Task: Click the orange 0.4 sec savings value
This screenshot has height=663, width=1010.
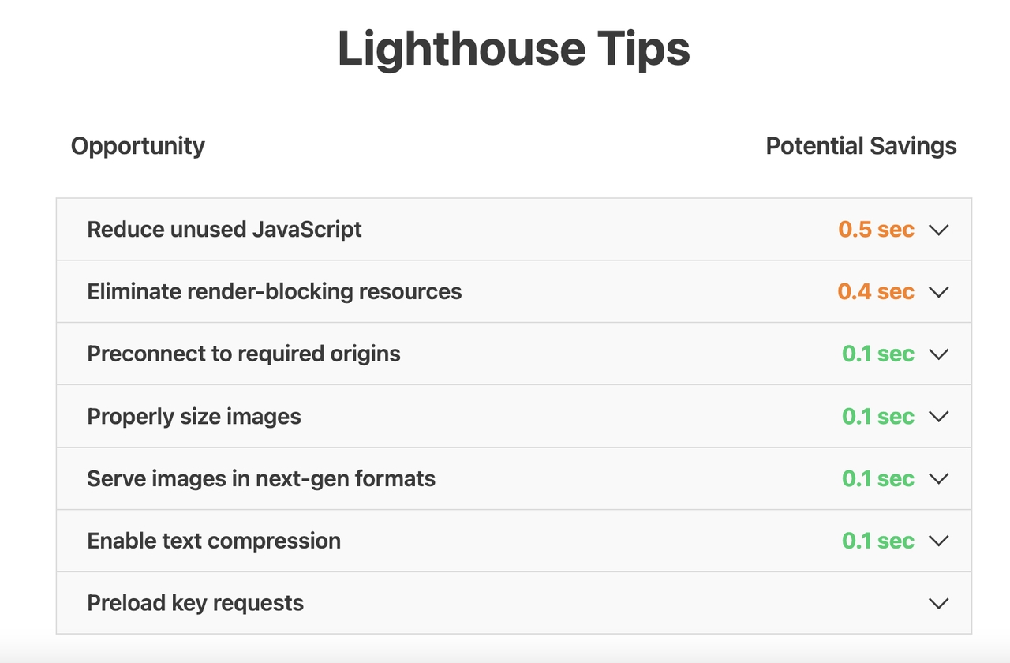Action: 876,292
